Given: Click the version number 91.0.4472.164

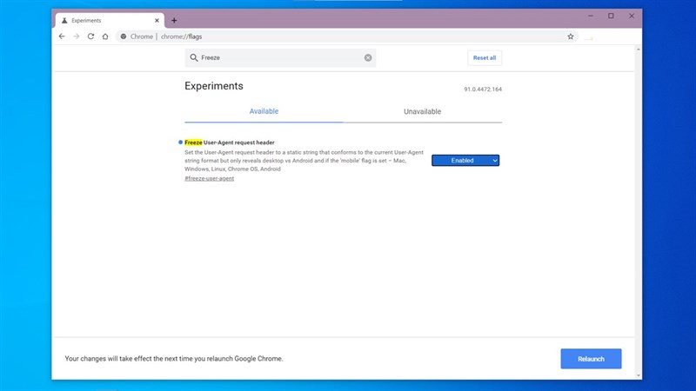Looking at the screenshot, I should click(483, 89).
